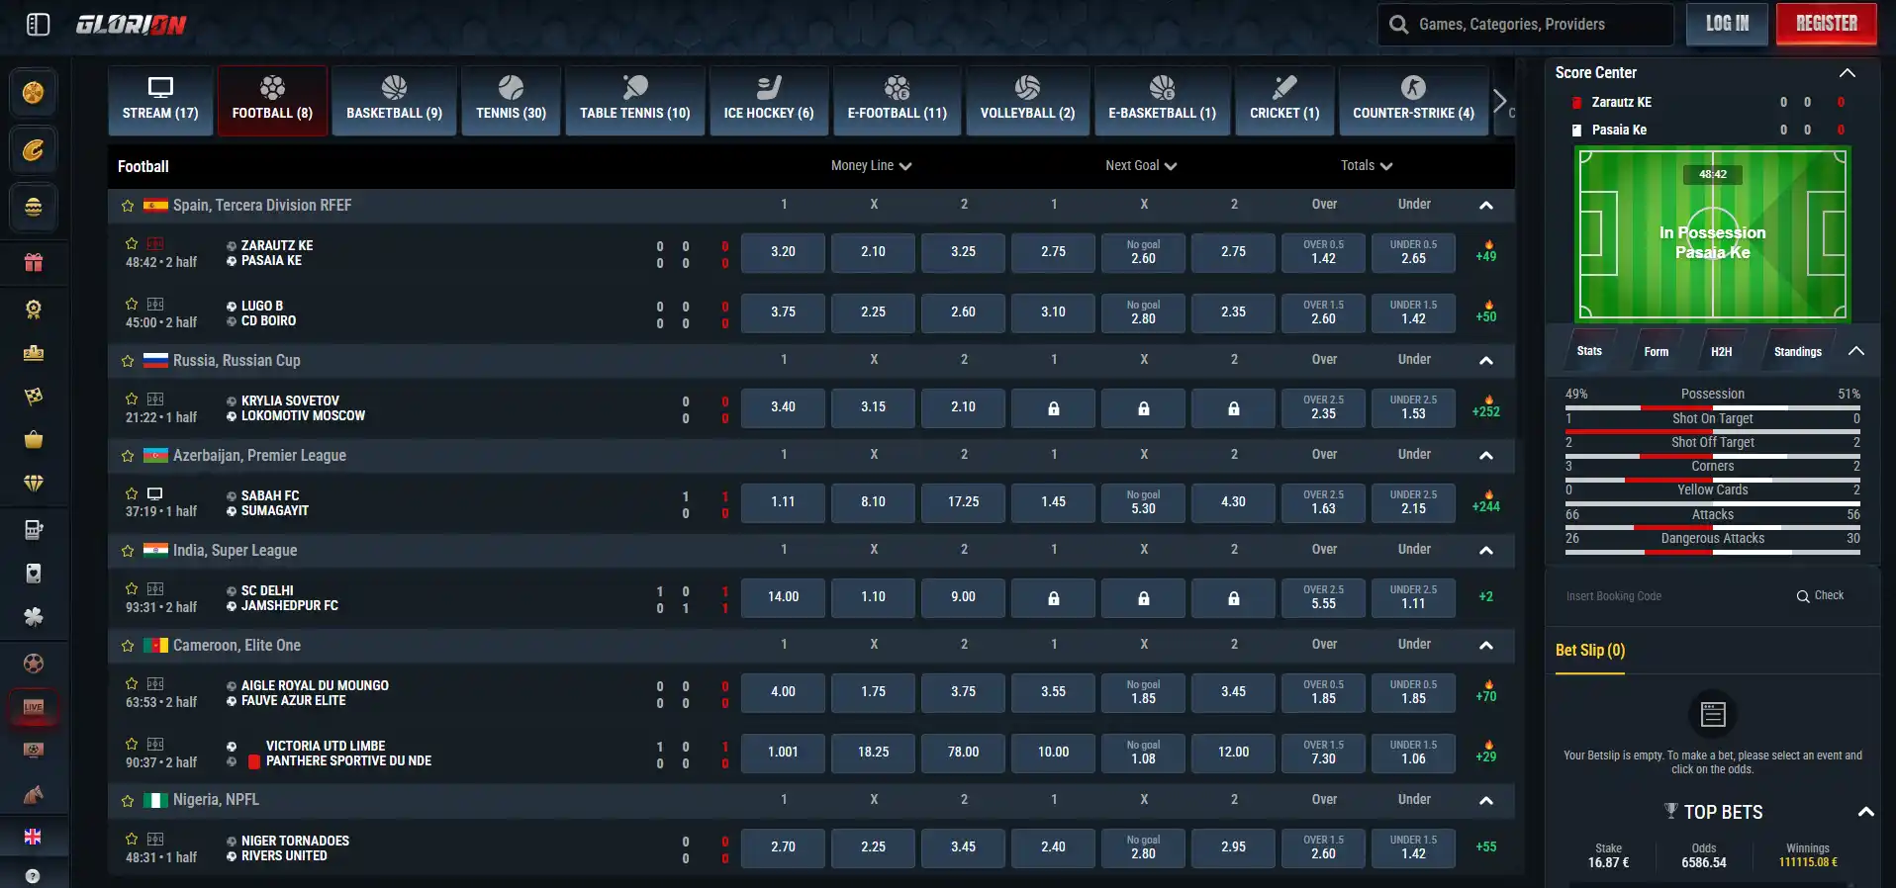
Task: Switch to the Basketball (9) tab
Action: [394, 100]
